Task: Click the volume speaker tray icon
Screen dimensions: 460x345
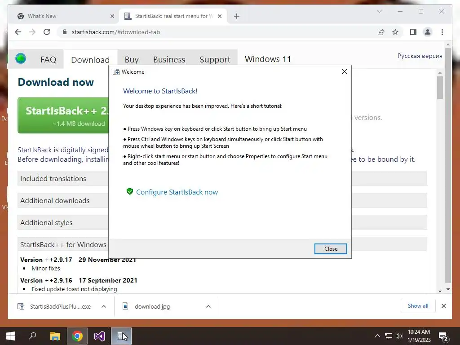Action: coord(399,336)
